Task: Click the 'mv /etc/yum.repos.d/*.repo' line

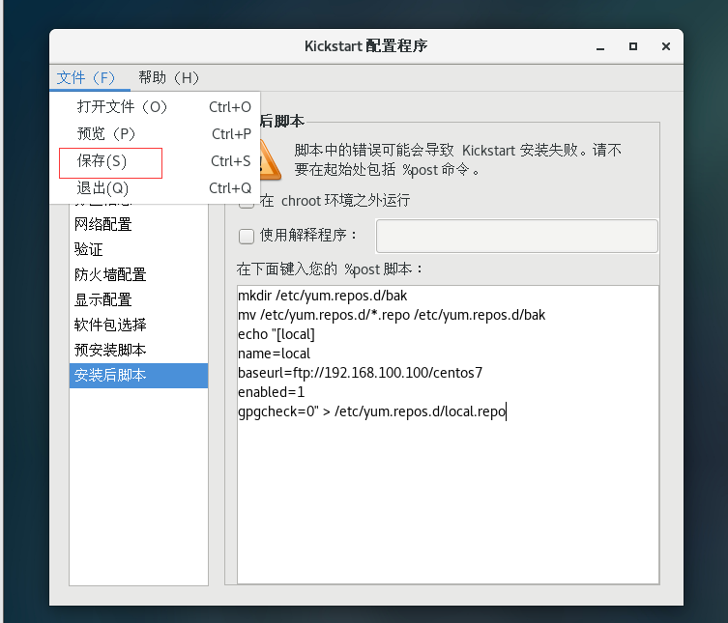Action: coord(392,315)
